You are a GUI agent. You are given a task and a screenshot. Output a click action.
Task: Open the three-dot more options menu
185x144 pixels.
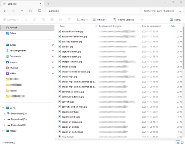[141, 20]
